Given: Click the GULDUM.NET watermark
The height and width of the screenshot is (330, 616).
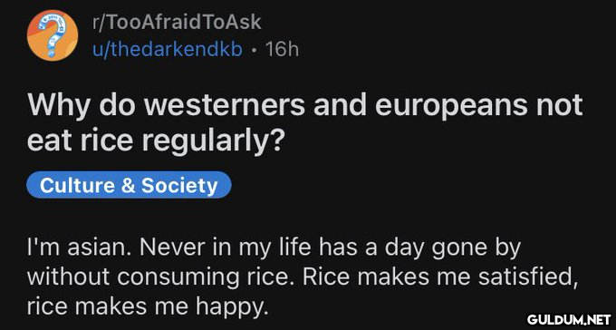Looking at the screenshot, I should (569, 318).
